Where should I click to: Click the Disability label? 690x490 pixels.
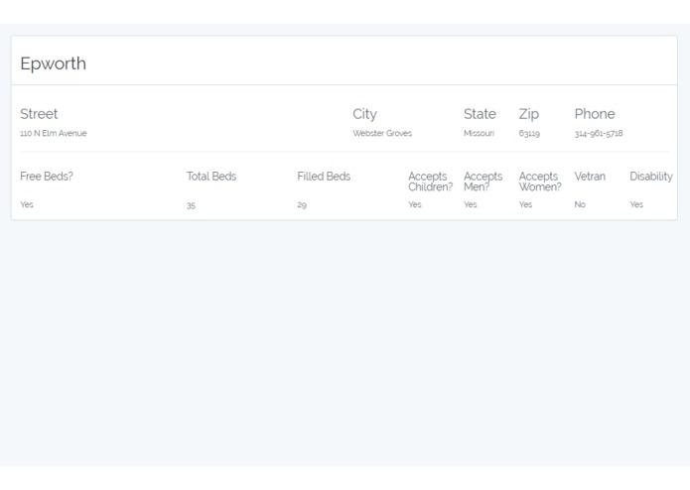651,177
